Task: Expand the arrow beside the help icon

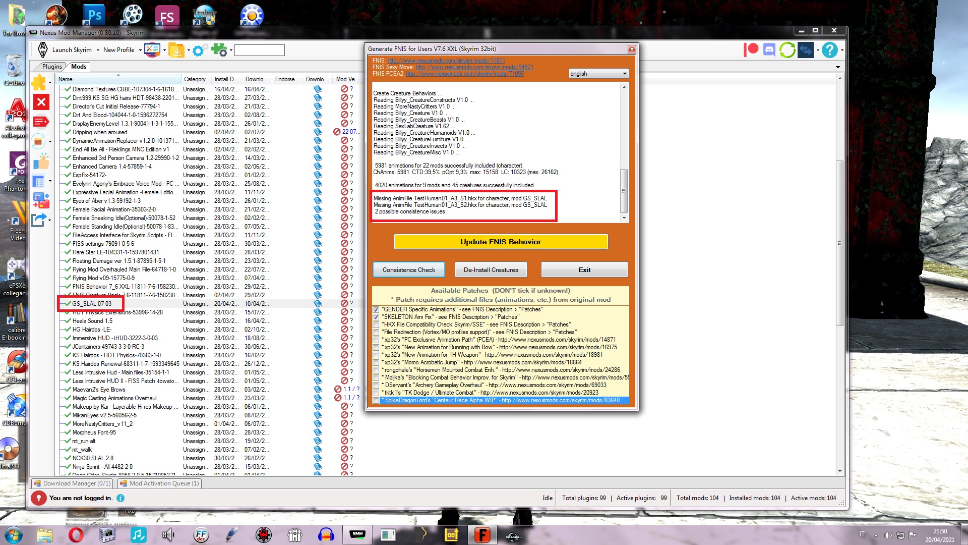Action: click(842, 50)
